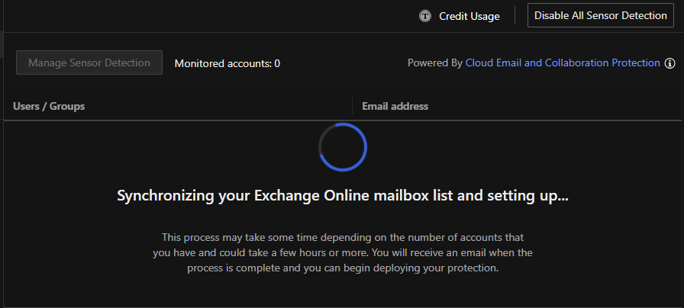Click the blue loading spinner
Screen dimensions: 684x308
(343, 147)
